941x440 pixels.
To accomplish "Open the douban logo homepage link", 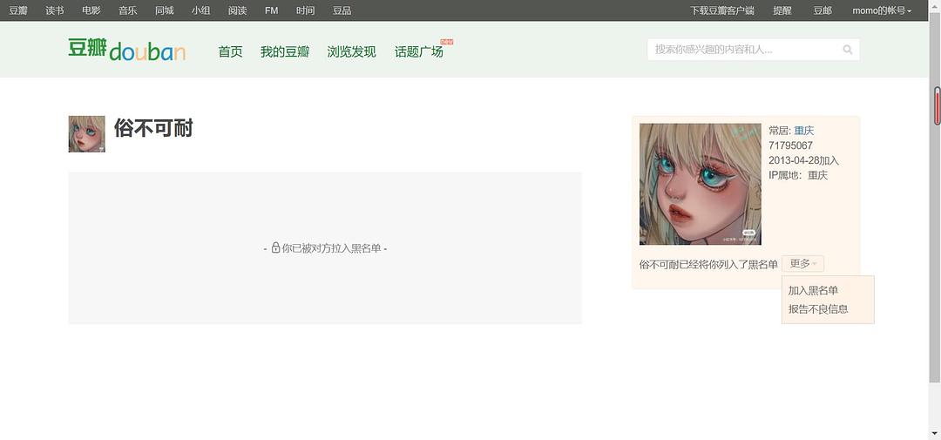I will tap(126, 50).
